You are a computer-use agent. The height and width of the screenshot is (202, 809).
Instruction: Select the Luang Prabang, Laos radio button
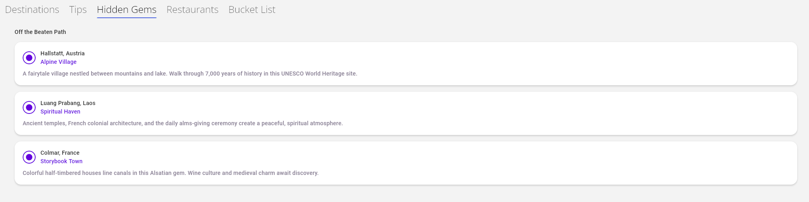tap(29, 107)
